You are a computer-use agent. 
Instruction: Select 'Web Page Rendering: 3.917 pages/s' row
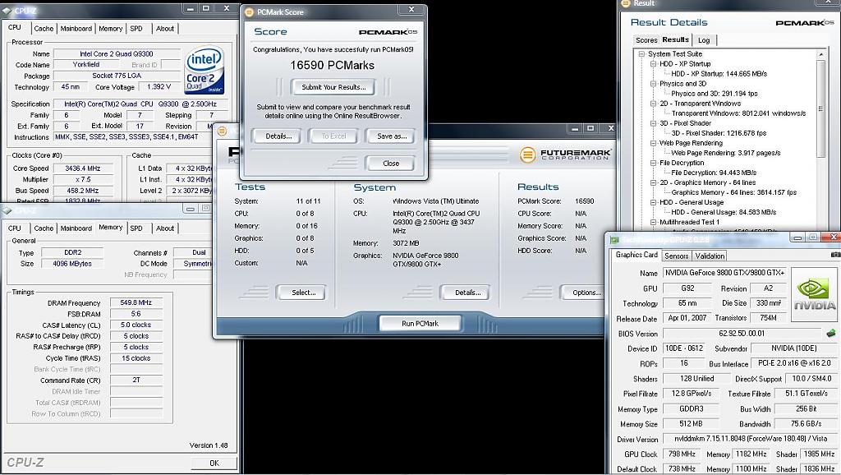[726, 153]
